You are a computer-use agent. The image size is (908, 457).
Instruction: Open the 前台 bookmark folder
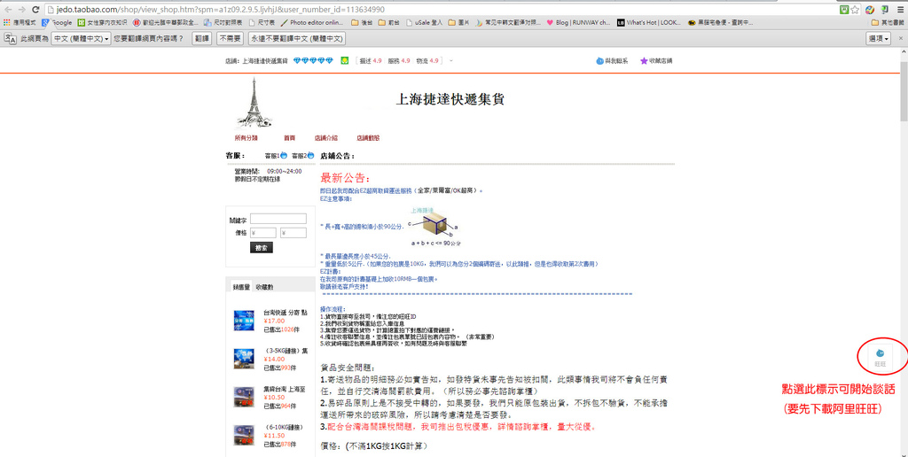[x=389, y=22]
